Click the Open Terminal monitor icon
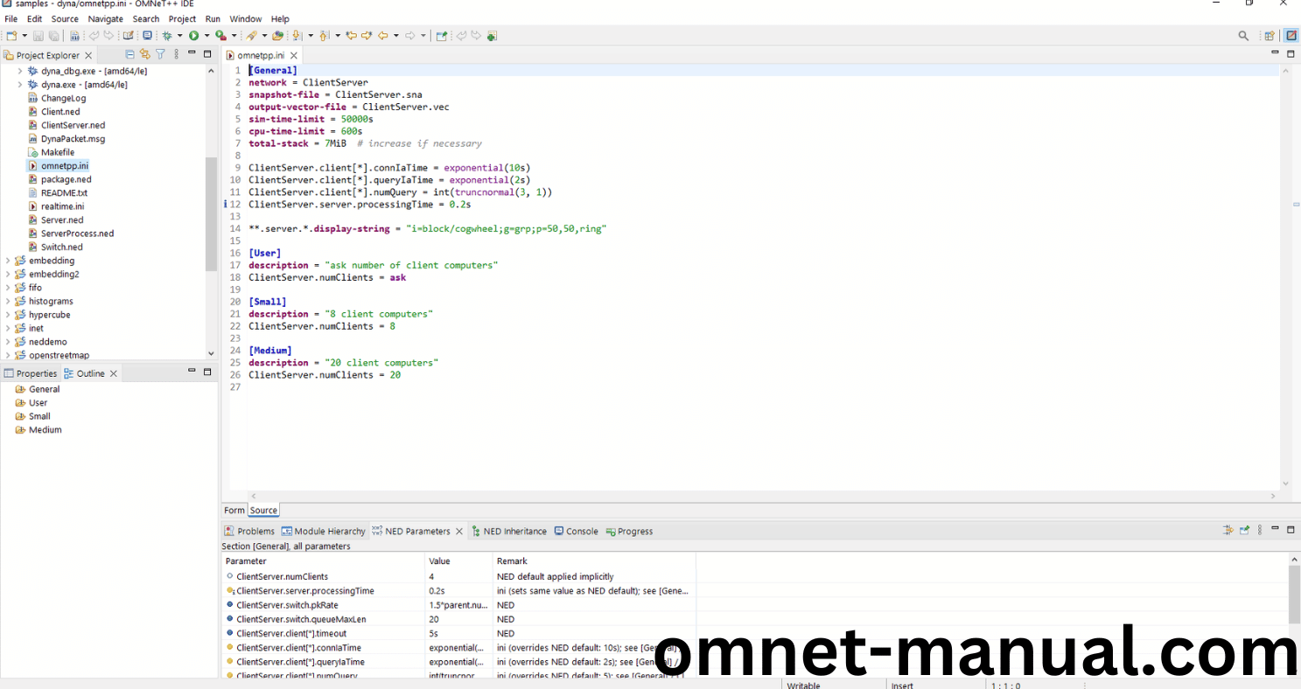Screen dimensions: 1301x689 pos(147,36)
